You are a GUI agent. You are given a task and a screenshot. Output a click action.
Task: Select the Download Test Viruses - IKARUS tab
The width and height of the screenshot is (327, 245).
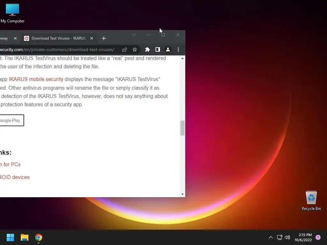(59, 38)
